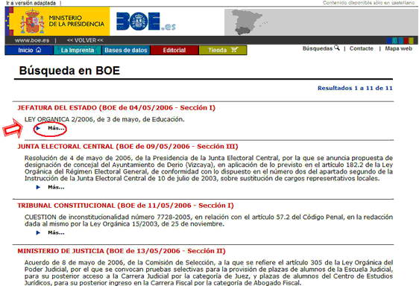Screen dimensions: 419x286
Task: Click the home icon next to Inicio
Action: tap(39, 50)
